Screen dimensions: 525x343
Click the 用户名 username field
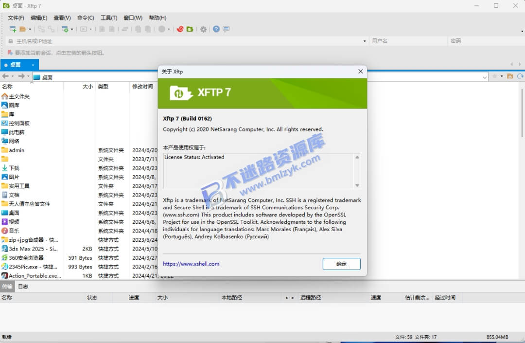pos(407,41)
